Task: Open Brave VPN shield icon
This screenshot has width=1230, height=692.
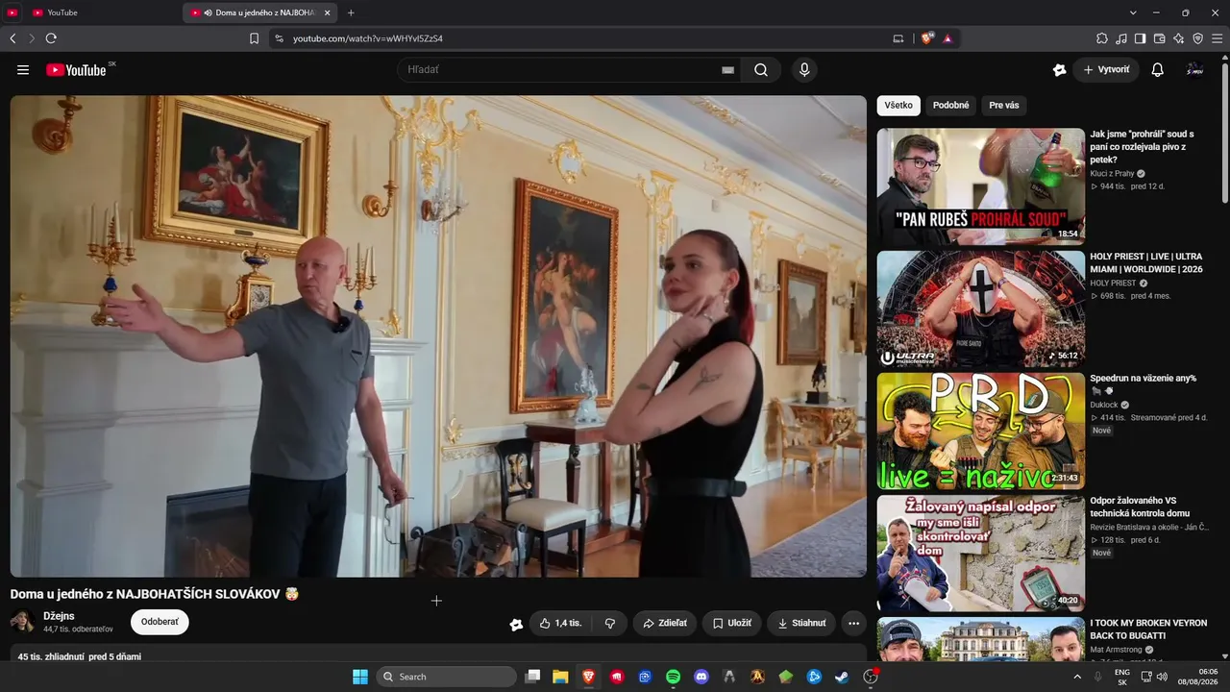Action: (x=1197, y=38)
